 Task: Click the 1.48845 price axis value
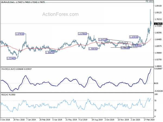pyautogui.click(x=158, y=66)
